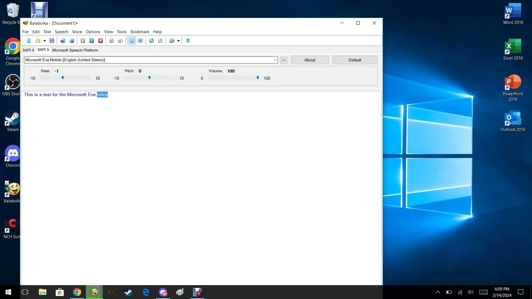Click inside the document text area

(202, 188)
